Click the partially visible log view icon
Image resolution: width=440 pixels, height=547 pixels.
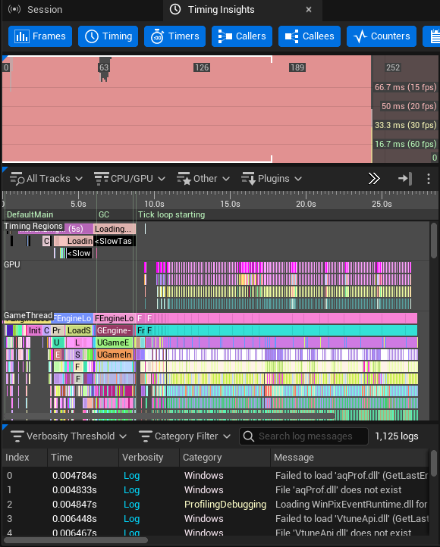coord(433,36)
